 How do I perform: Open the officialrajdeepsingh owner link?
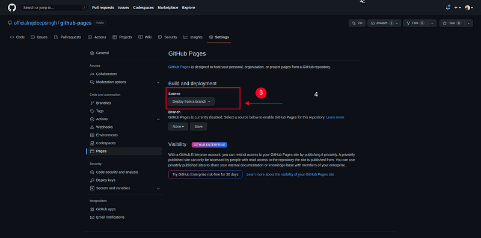[x=35, y=23]
